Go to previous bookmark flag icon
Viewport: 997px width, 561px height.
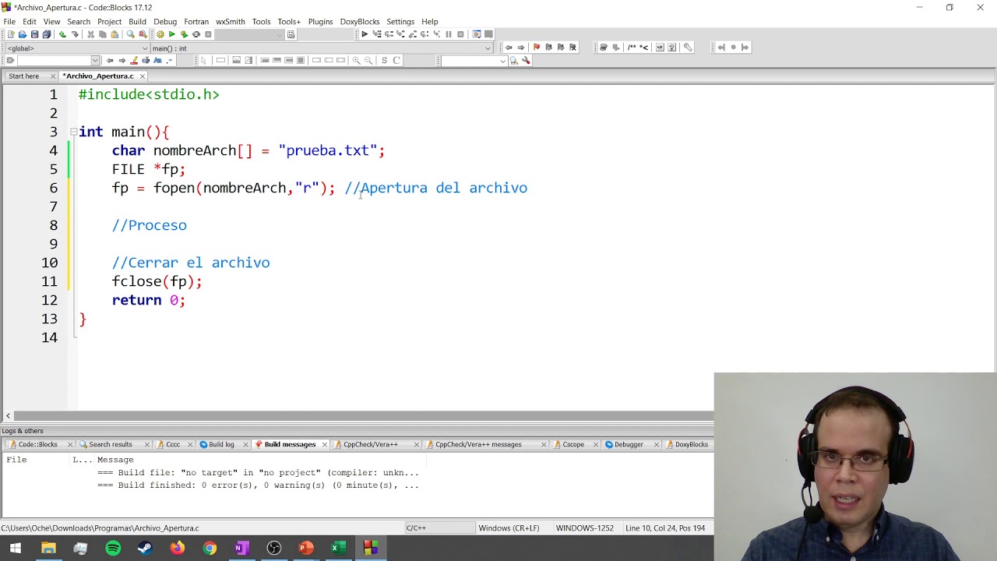(x=548, y=47)
